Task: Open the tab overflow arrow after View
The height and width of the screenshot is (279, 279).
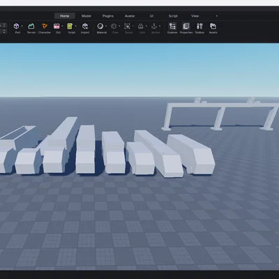Action: pos(217,16)
